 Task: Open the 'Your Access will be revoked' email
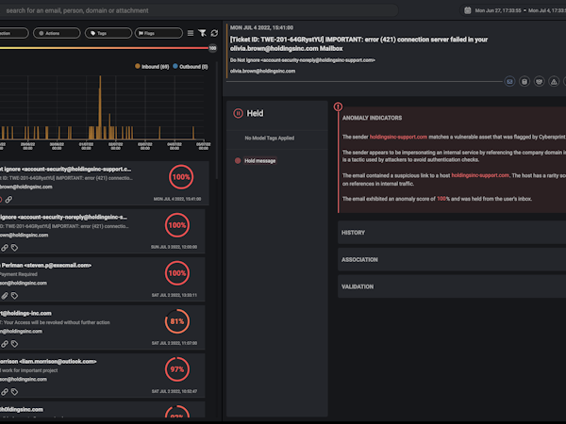103,327
